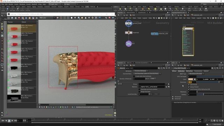Switch to the Reflection tab
Image resolution: width=224 pixels, height=126 pixels.
tap(181, 71)
